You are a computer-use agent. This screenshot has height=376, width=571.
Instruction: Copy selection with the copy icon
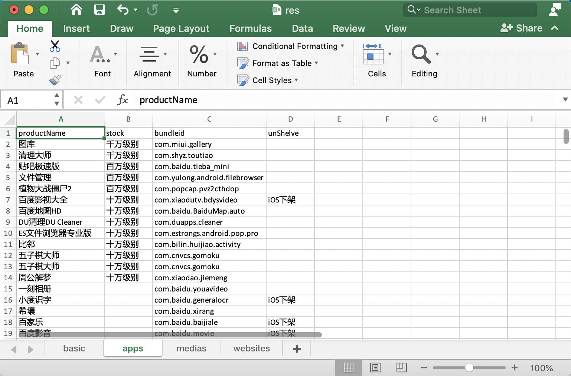[x=55, y=63]
